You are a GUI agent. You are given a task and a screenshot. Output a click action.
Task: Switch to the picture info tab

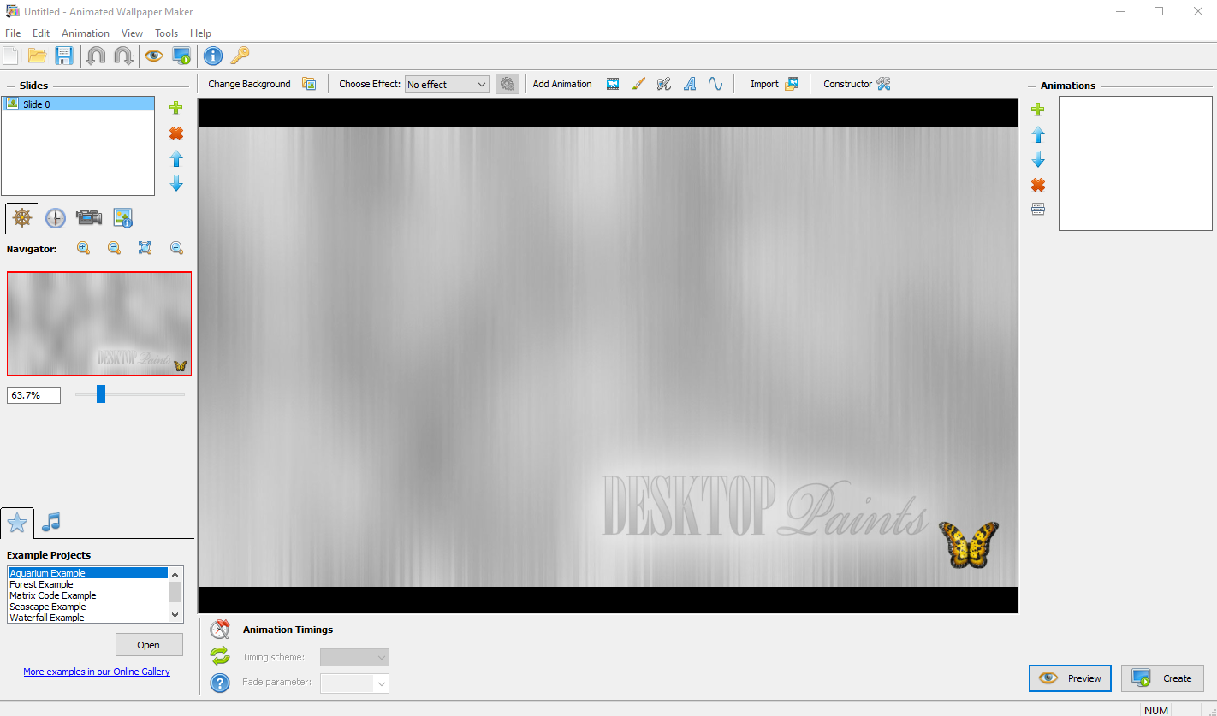(x=122, y=218)
